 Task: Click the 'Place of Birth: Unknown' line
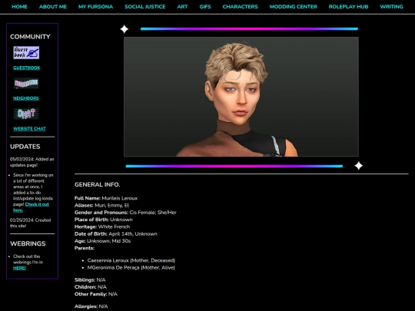pyautogui.click(x=104, y=220)
